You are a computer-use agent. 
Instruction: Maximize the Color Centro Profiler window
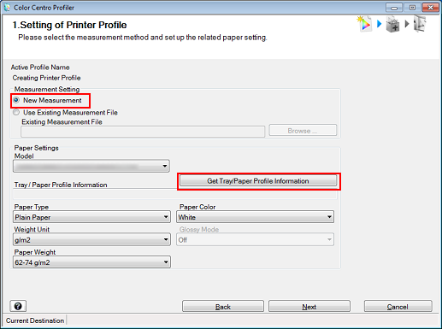412,8
